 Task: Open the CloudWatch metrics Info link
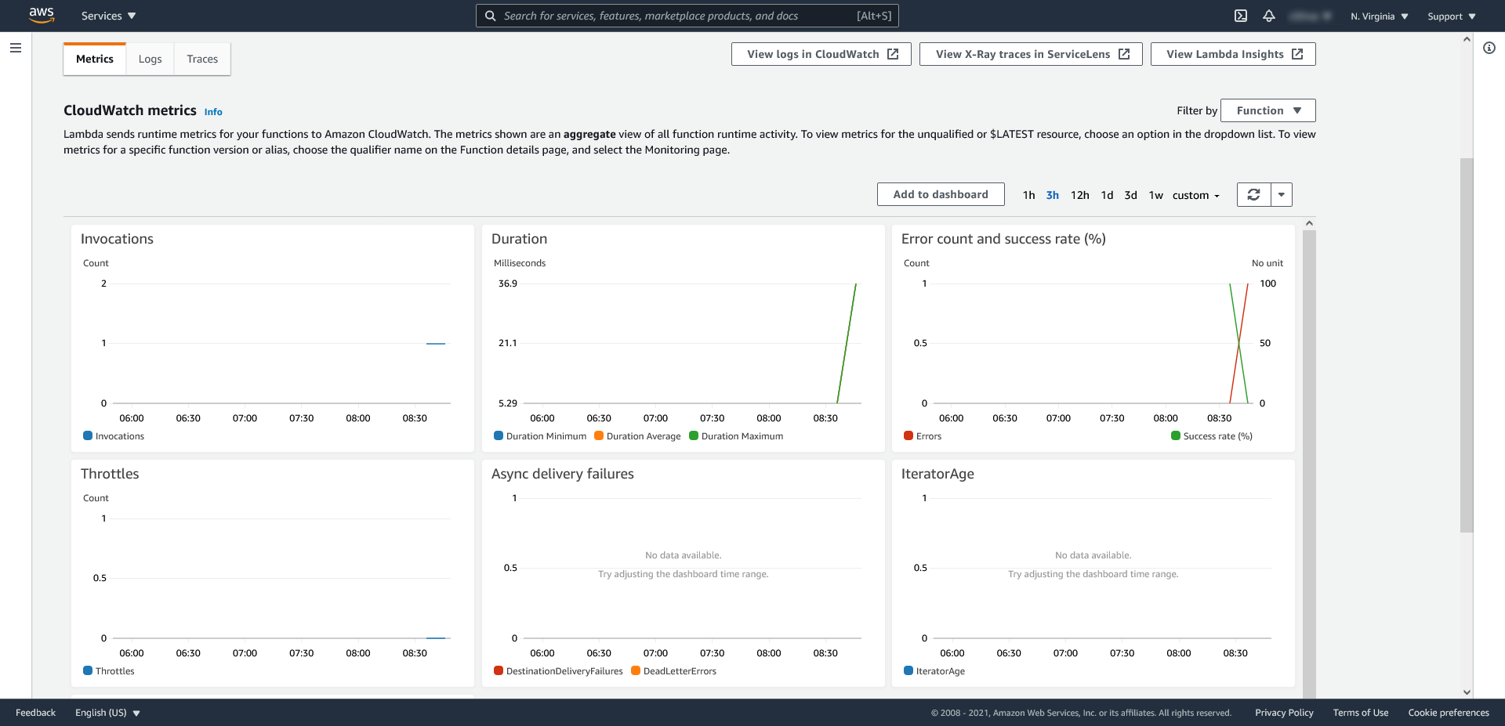[213, 112]
